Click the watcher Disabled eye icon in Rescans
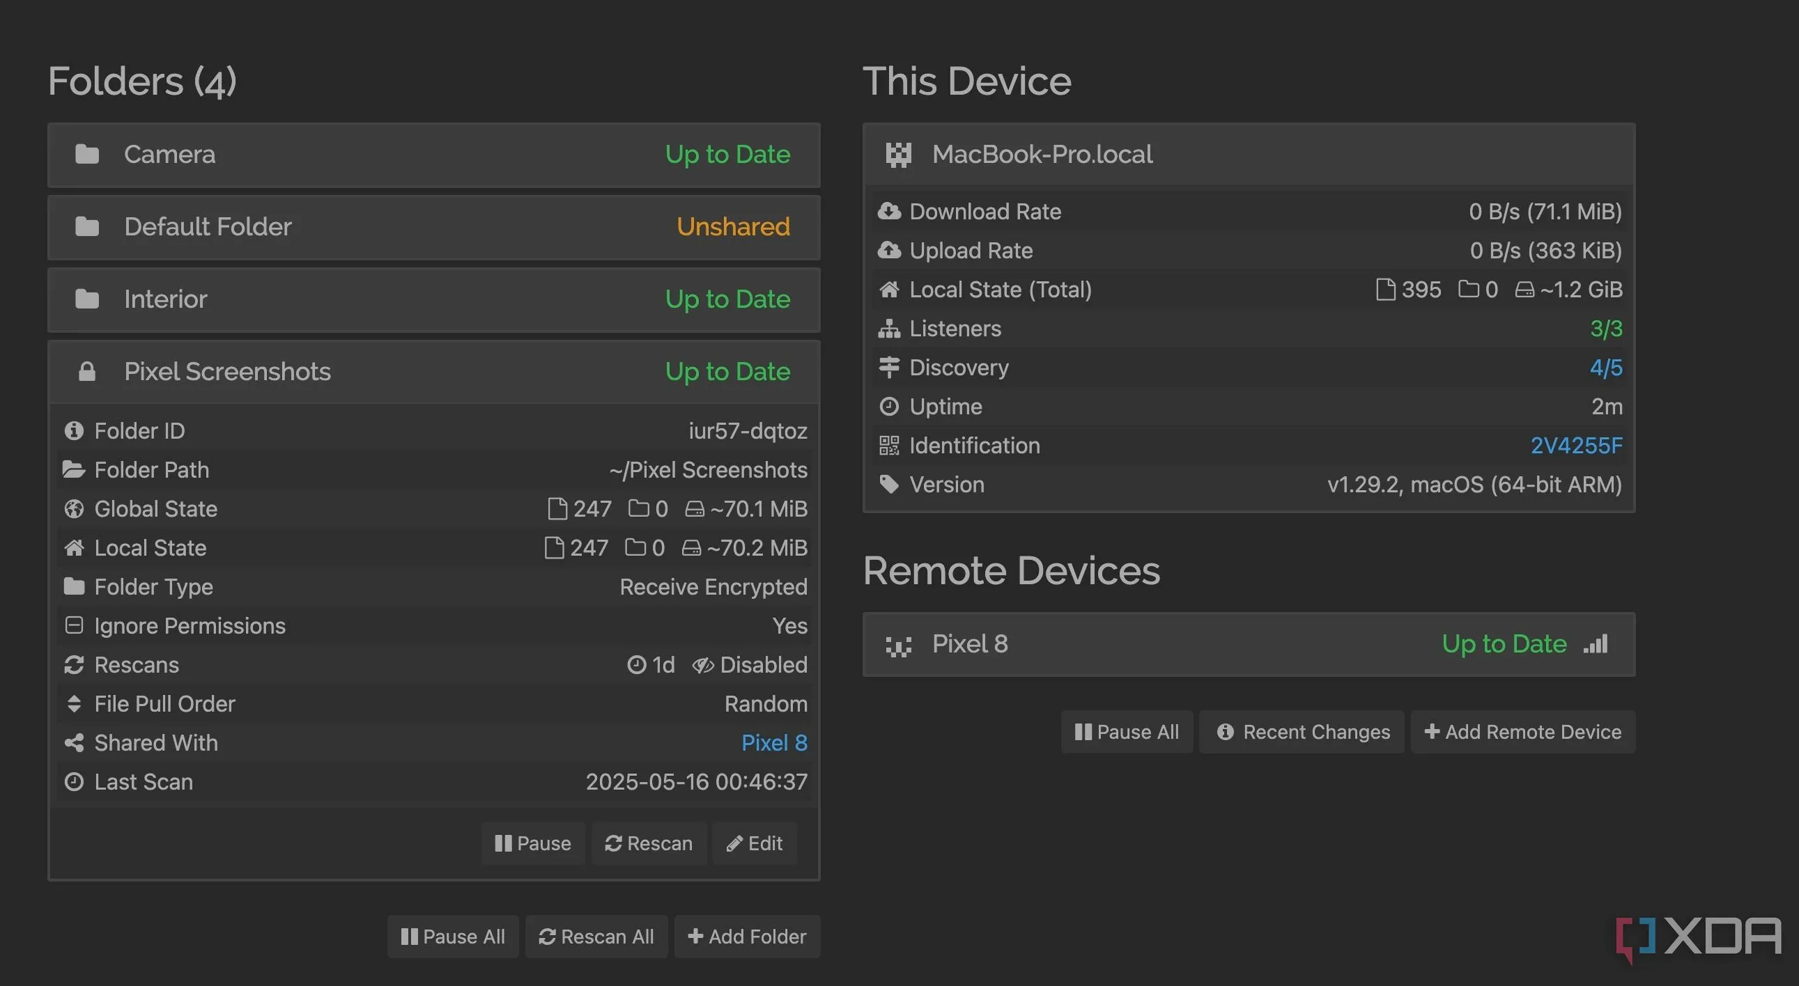 click(x=702, y=665)
